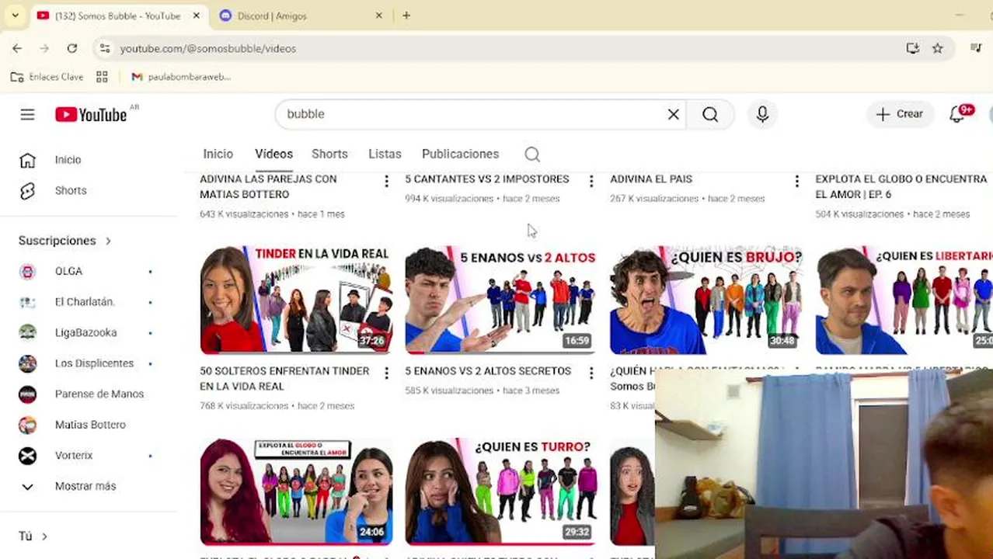The width and height of the screenshot is (993, 559).
Task: Open a new browser tab
Action: 406,16
